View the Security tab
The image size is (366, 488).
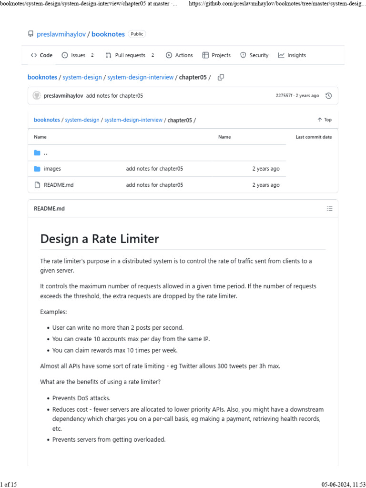click(254, 55)
